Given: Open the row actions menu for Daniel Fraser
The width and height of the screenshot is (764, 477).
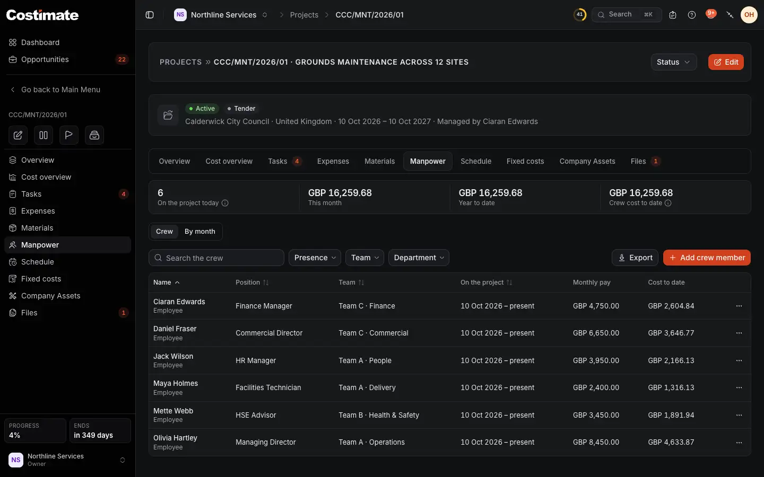Looking at the screenshot, I should [739, 333].
